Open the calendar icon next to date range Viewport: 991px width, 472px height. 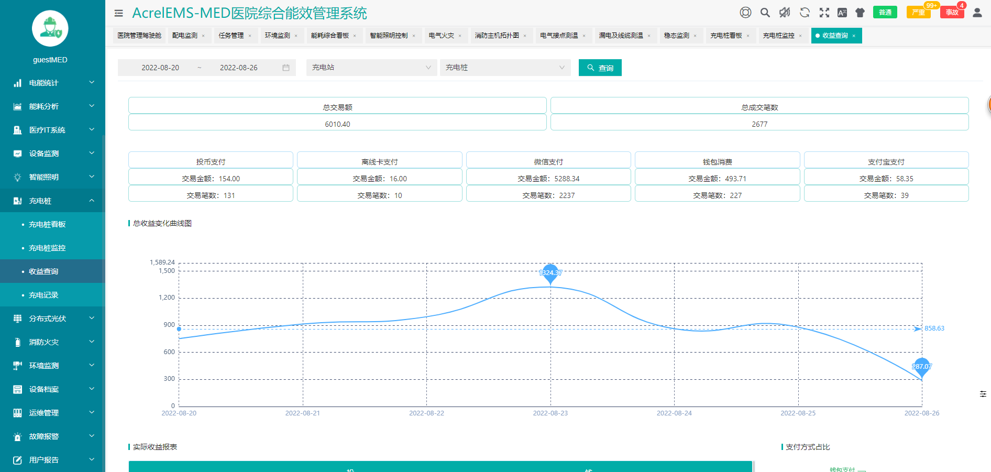pos(285,67)
